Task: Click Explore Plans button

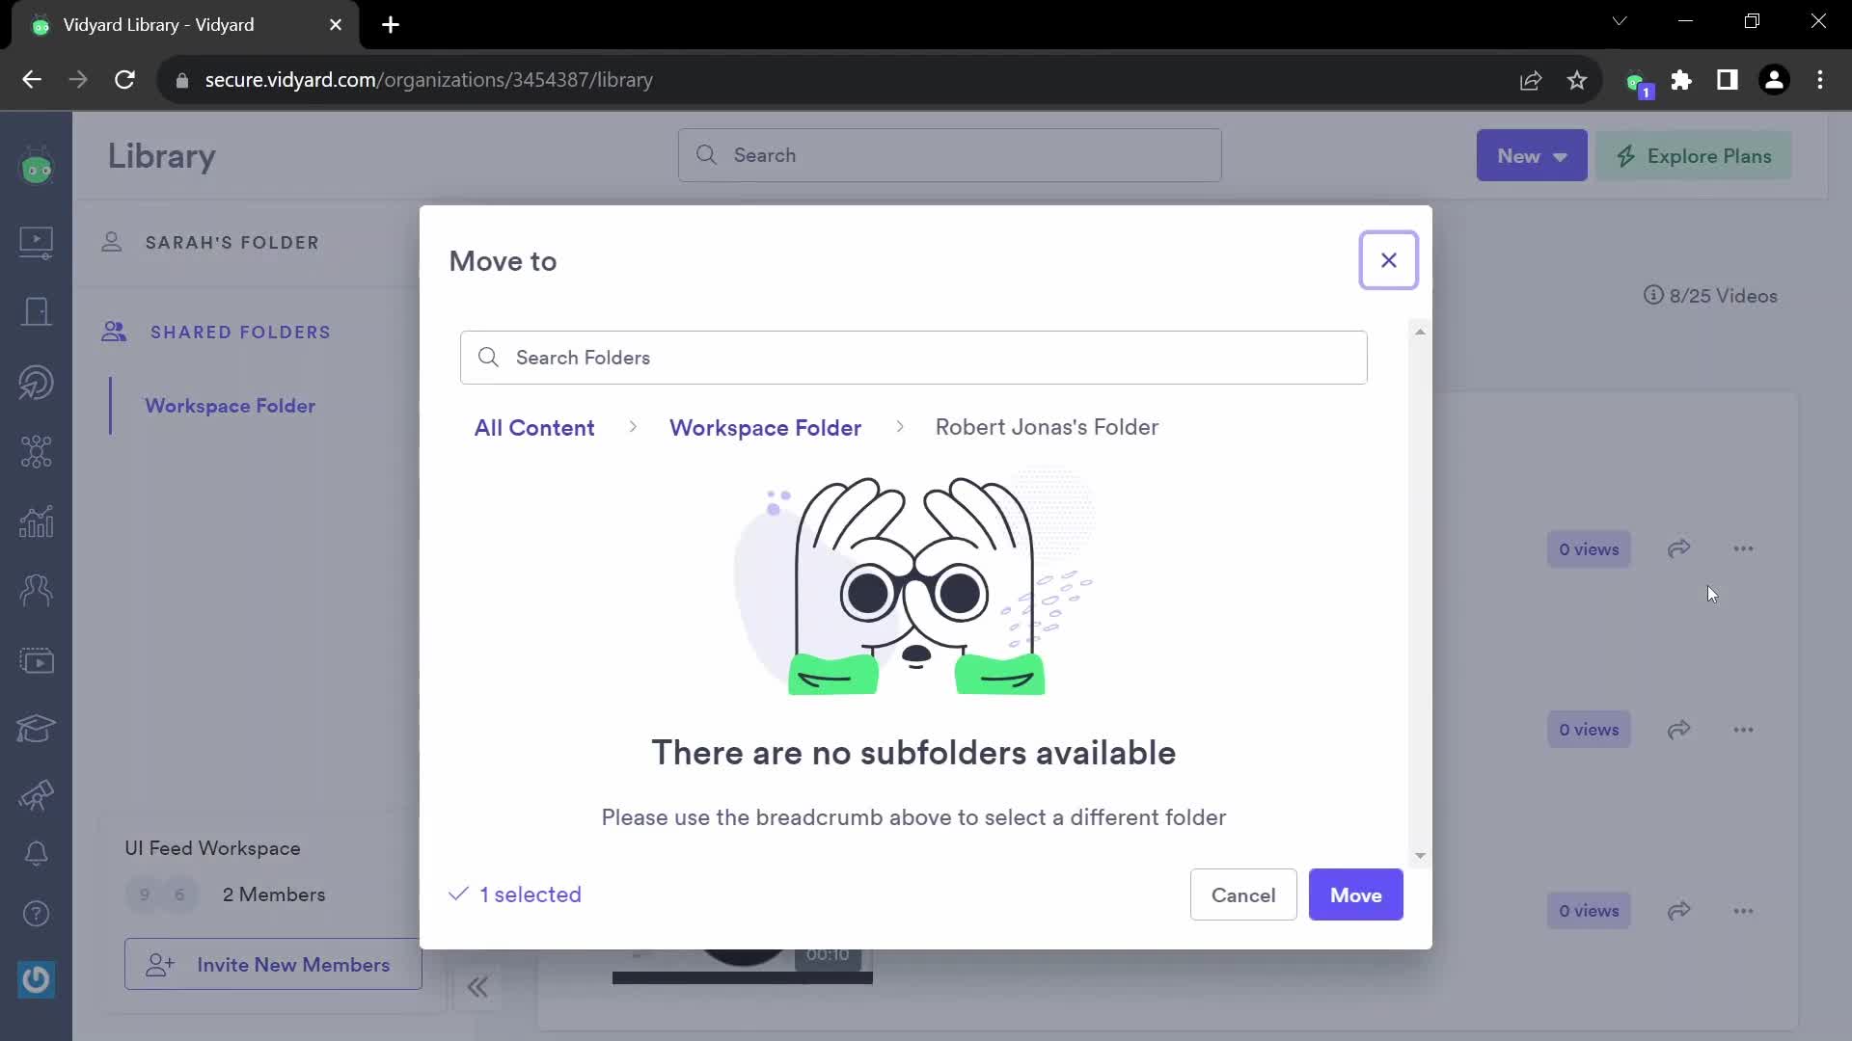Action: coord(1694,155)
